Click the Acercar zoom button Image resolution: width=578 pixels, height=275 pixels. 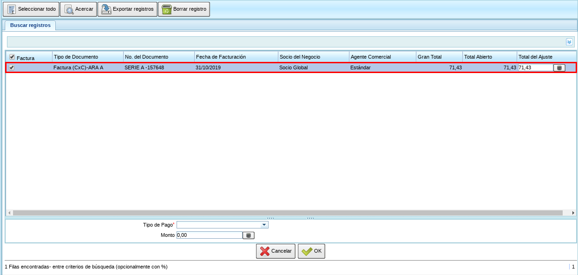[79, 9]
